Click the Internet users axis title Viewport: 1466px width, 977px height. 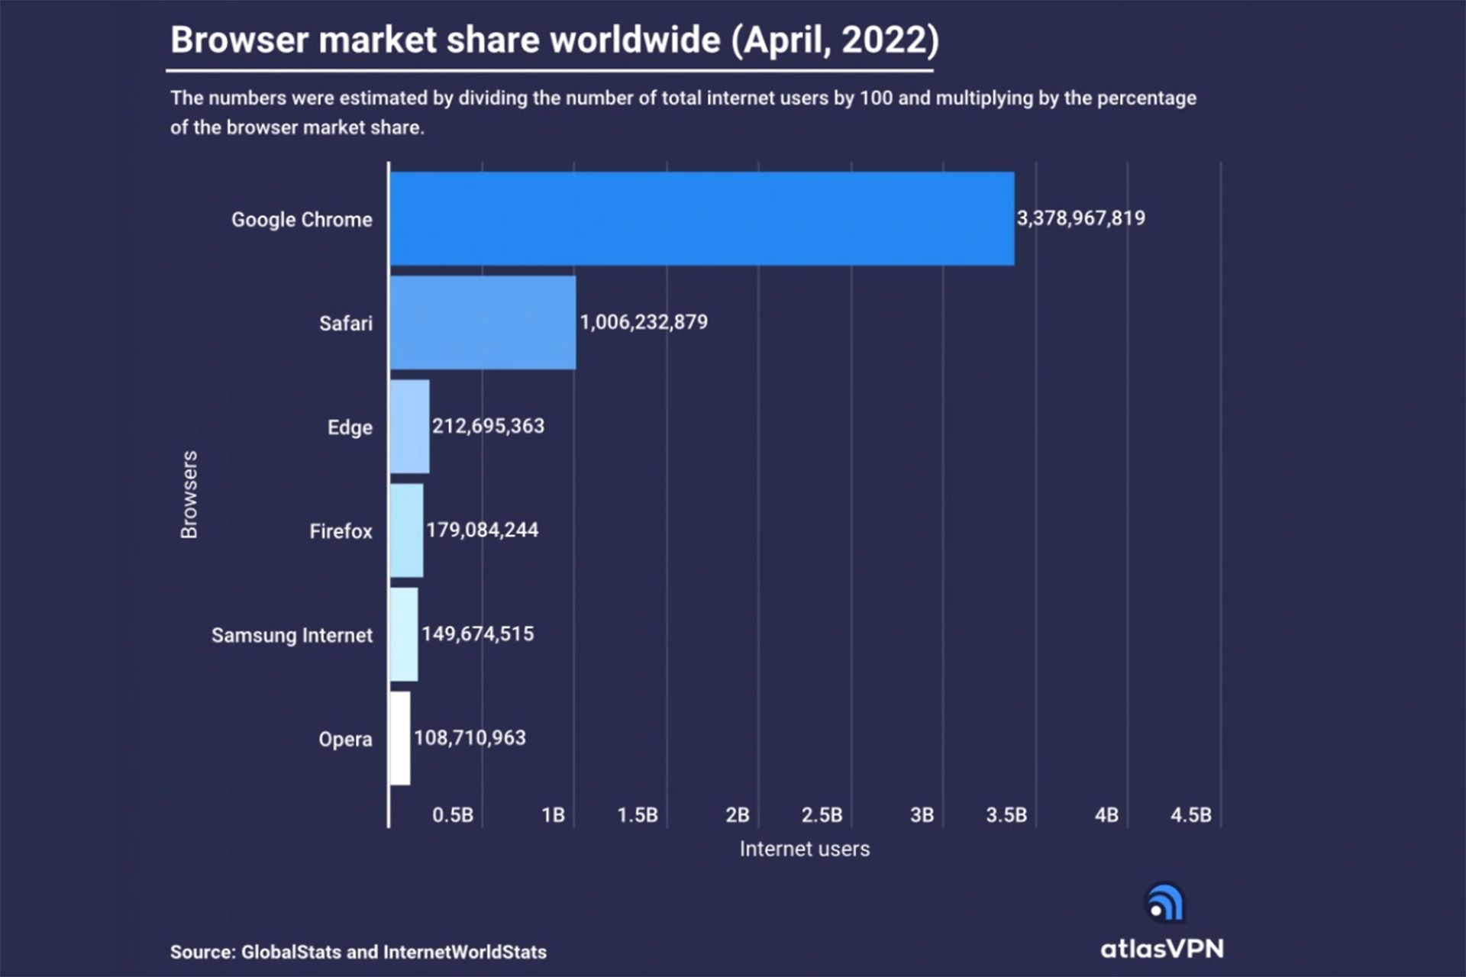point(805,849)
